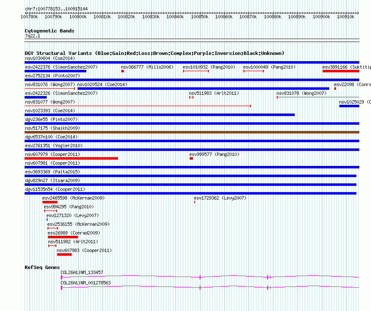
Task: Open the COL26A1|NM_133457 transcript label
Action: 82,272
